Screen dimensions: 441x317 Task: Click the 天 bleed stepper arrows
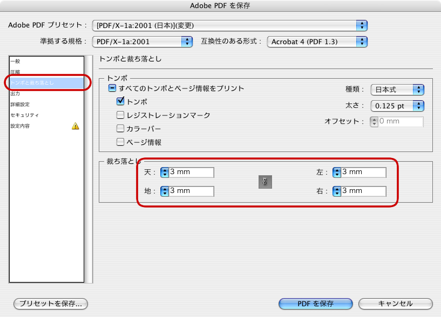coord(165,173)
